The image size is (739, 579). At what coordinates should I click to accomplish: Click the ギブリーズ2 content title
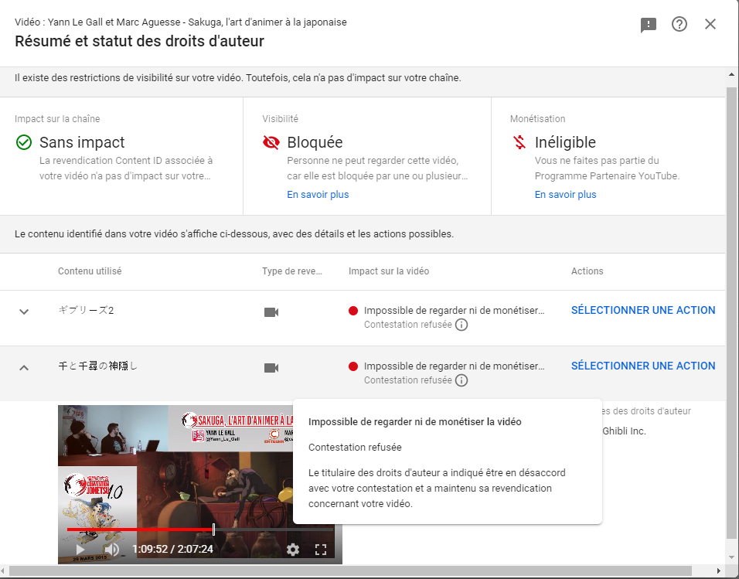pyautogui.click(x=86, y=310)
